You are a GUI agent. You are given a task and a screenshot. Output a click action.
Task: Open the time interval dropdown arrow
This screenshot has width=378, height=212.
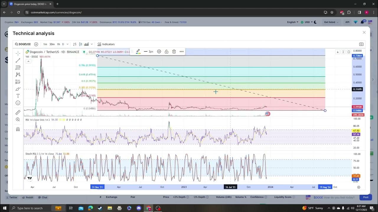coord(68,44)
